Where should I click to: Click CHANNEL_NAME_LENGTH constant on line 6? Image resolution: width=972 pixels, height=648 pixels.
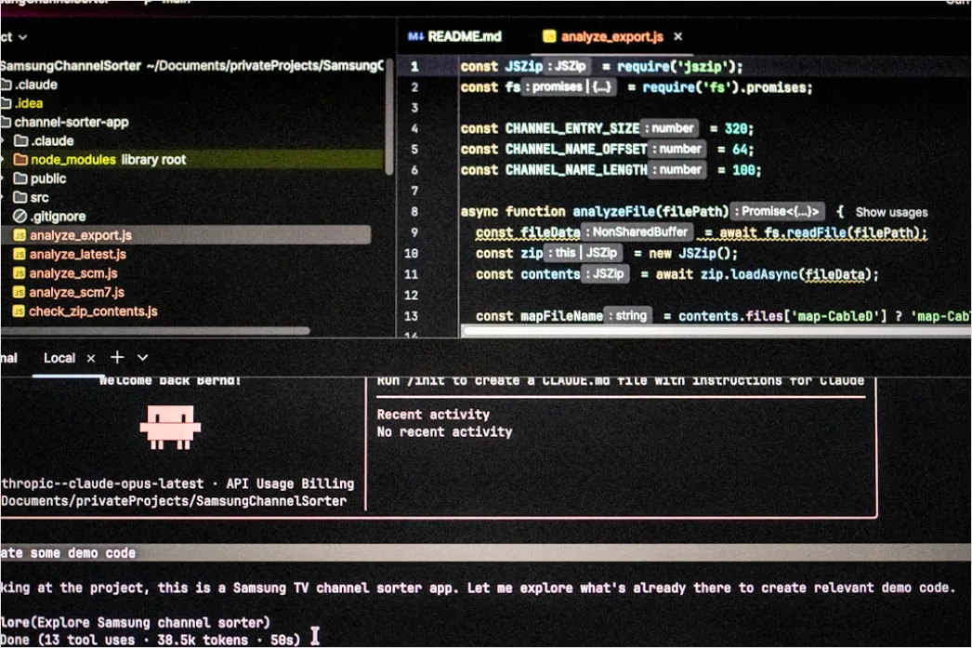pyautogui.click(x=576, y=170)
